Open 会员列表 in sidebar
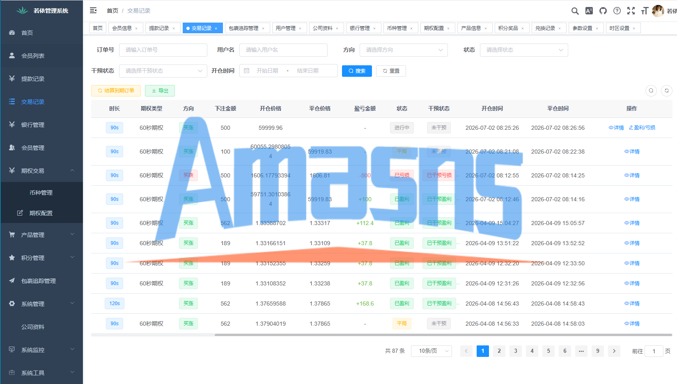Image resolution: width=677 pixels, height=384 pixels. (x=41, y=56)
